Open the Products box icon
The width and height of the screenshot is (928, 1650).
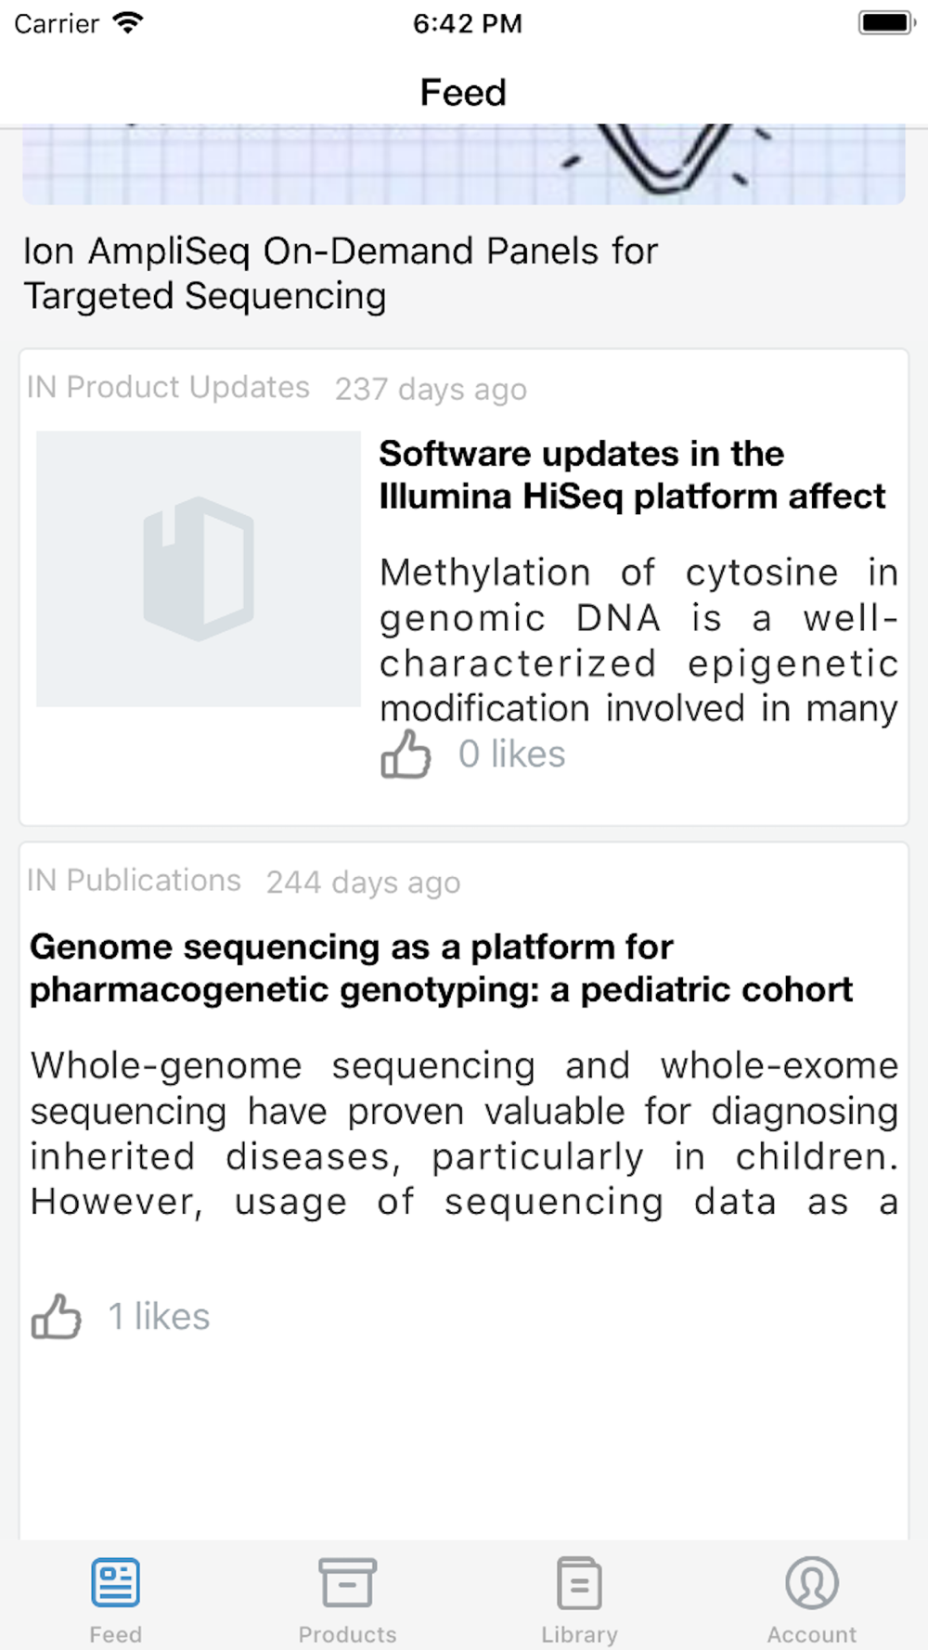(348, 1582)
